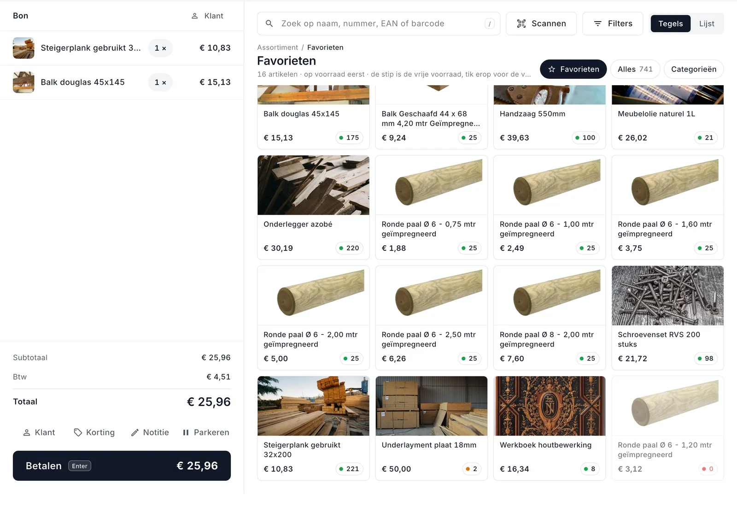Screen dimensions: 737x507
Task: Show the Favorieten tab
Action: click(573, 69)
